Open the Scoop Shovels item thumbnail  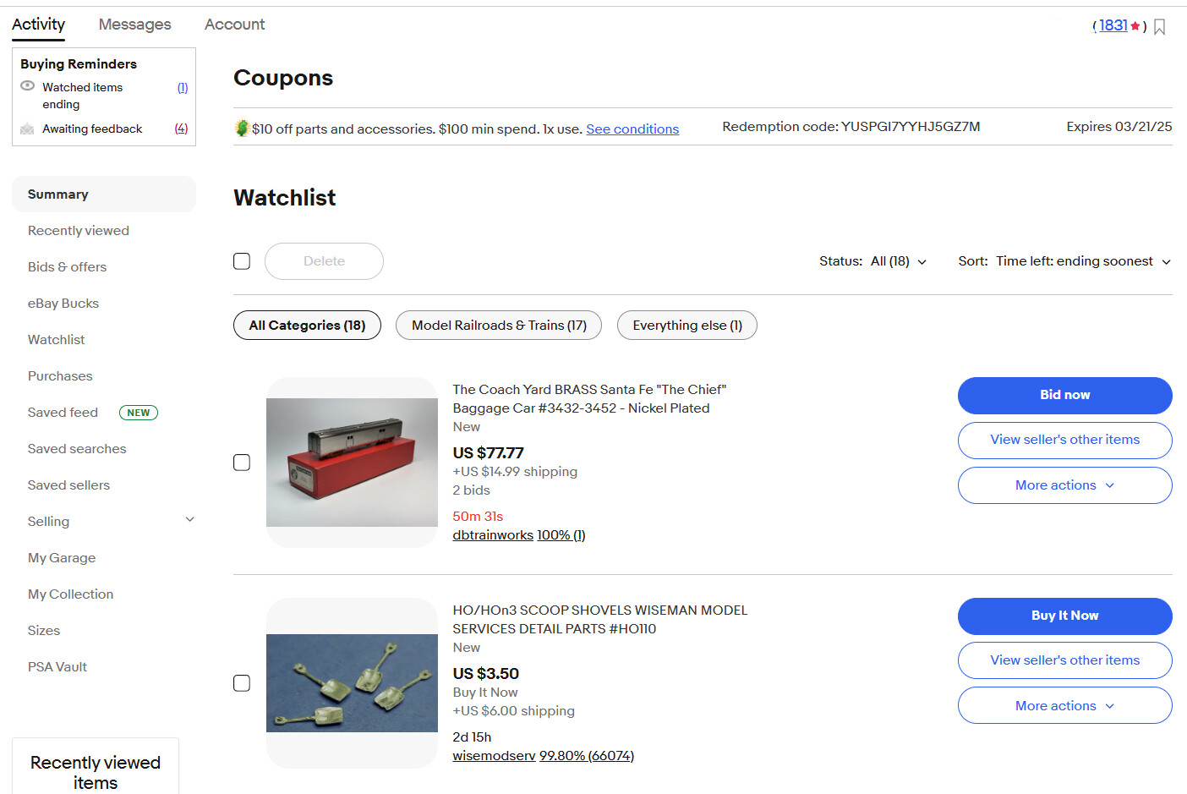tap(352, 683)
